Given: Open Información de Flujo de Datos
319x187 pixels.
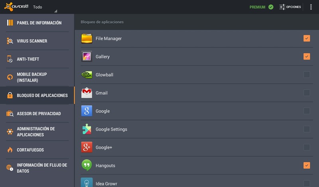Looking at the screenshot, I should click(37, 168).
